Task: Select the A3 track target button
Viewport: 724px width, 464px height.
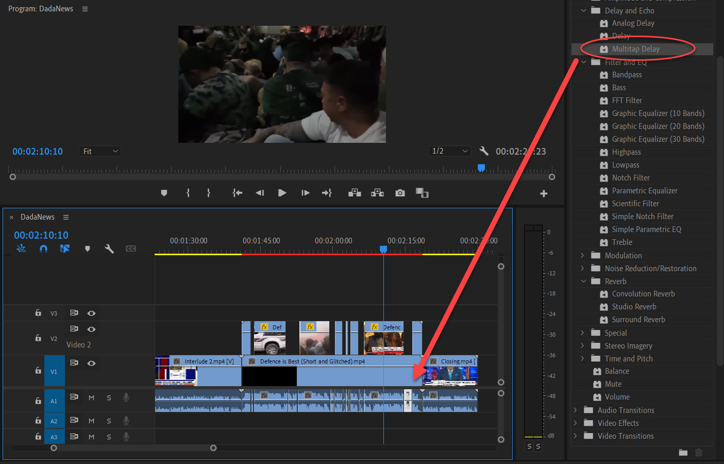Action: 54,437
